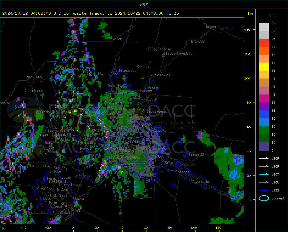The height and width of the screenshot is (232, 288).
Task: Click the dBZ title at top
Action: [x=144, y=5]
